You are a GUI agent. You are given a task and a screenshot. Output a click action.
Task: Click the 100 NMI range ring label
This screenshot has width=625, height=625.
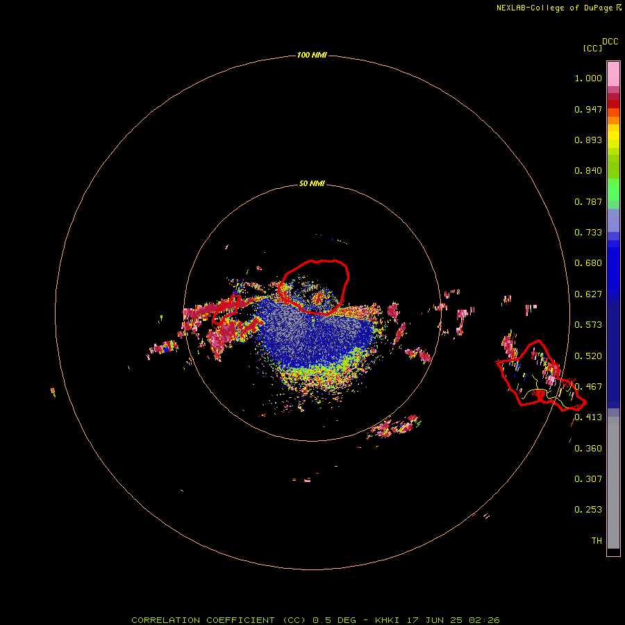[312, 55]
